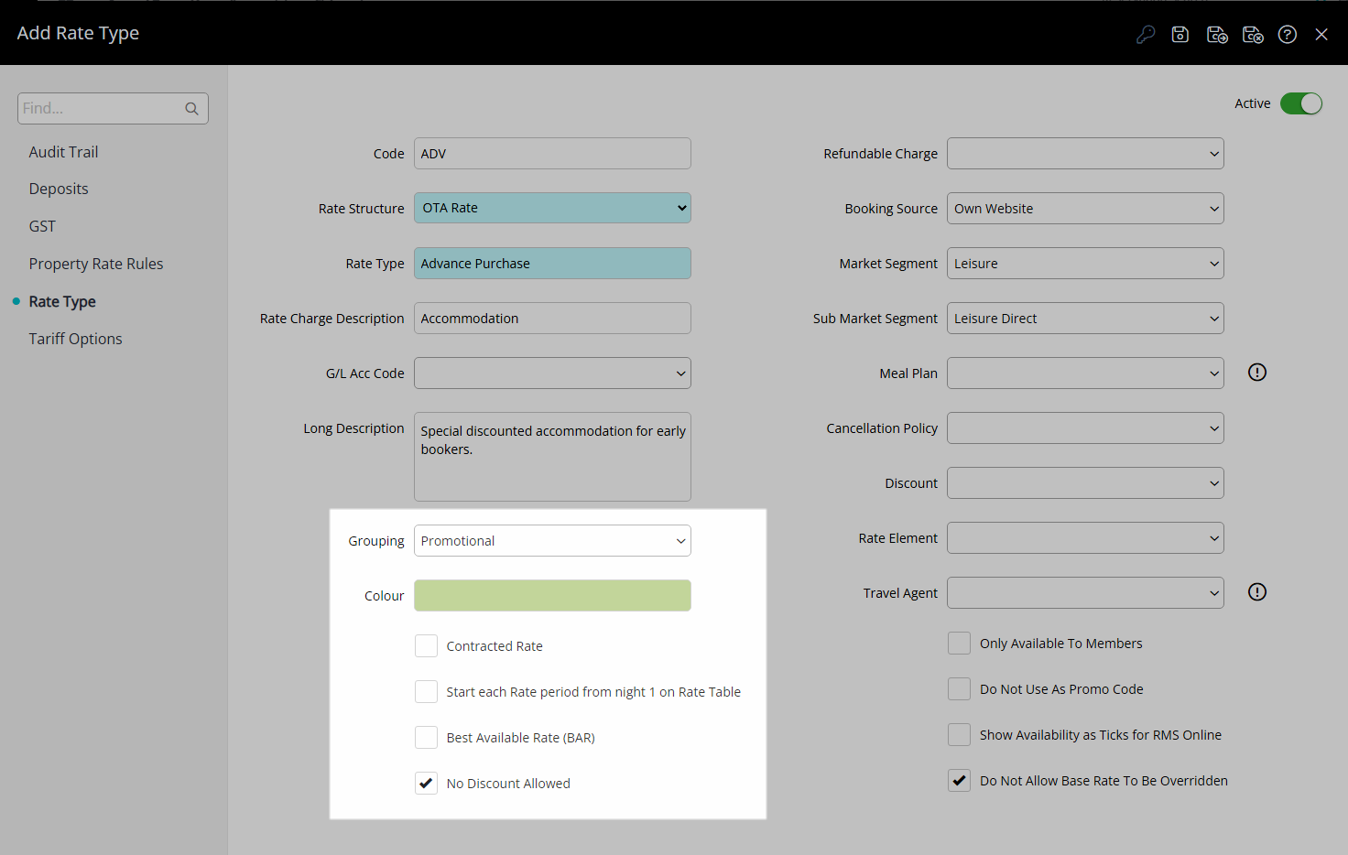The height and width of the screenshot is (855, 1348).
Task: Click the Rate Charge Description field
Action: point(552,319)
